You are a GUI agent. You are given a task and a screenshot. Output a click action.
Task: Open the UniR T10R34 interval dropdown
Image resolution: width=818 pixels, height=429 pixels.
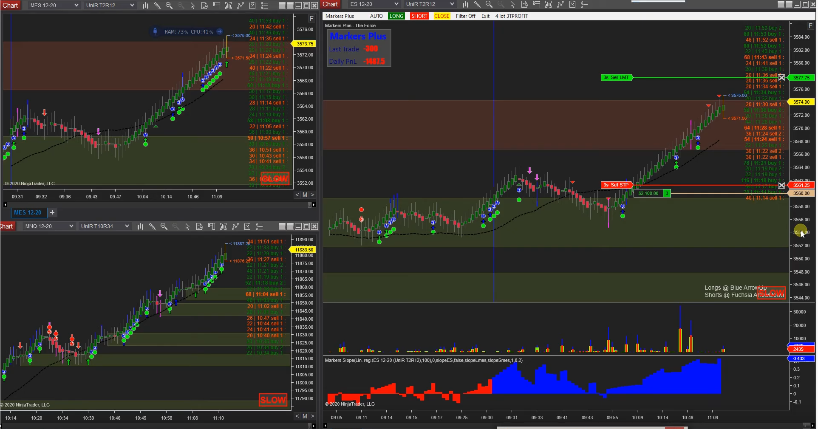105,226
